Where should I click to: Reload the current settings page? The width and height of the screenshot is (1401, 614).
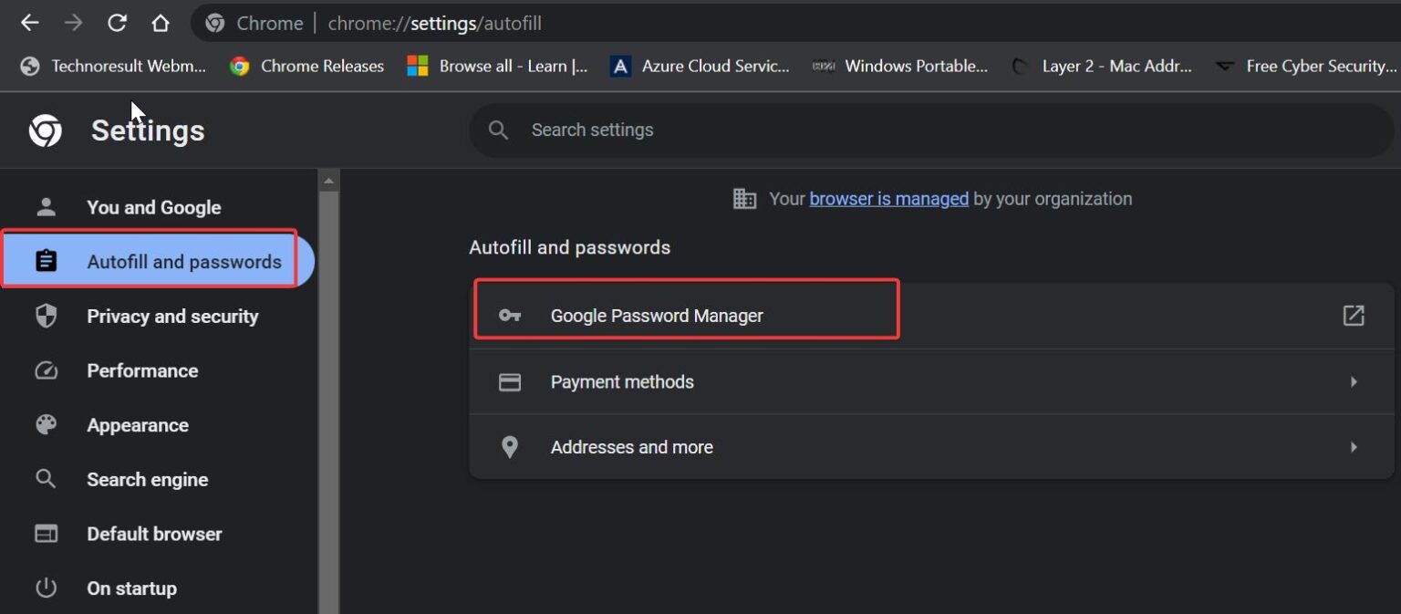click(x=117, y=22)
